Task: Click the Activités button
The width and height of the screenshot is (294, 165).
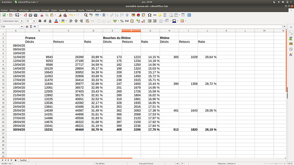Action: (7, 2)
